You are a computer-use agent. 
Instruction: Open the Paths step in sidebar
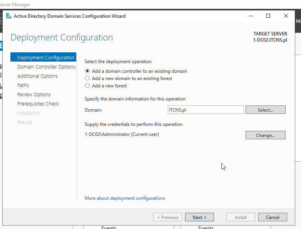point(23,85)
